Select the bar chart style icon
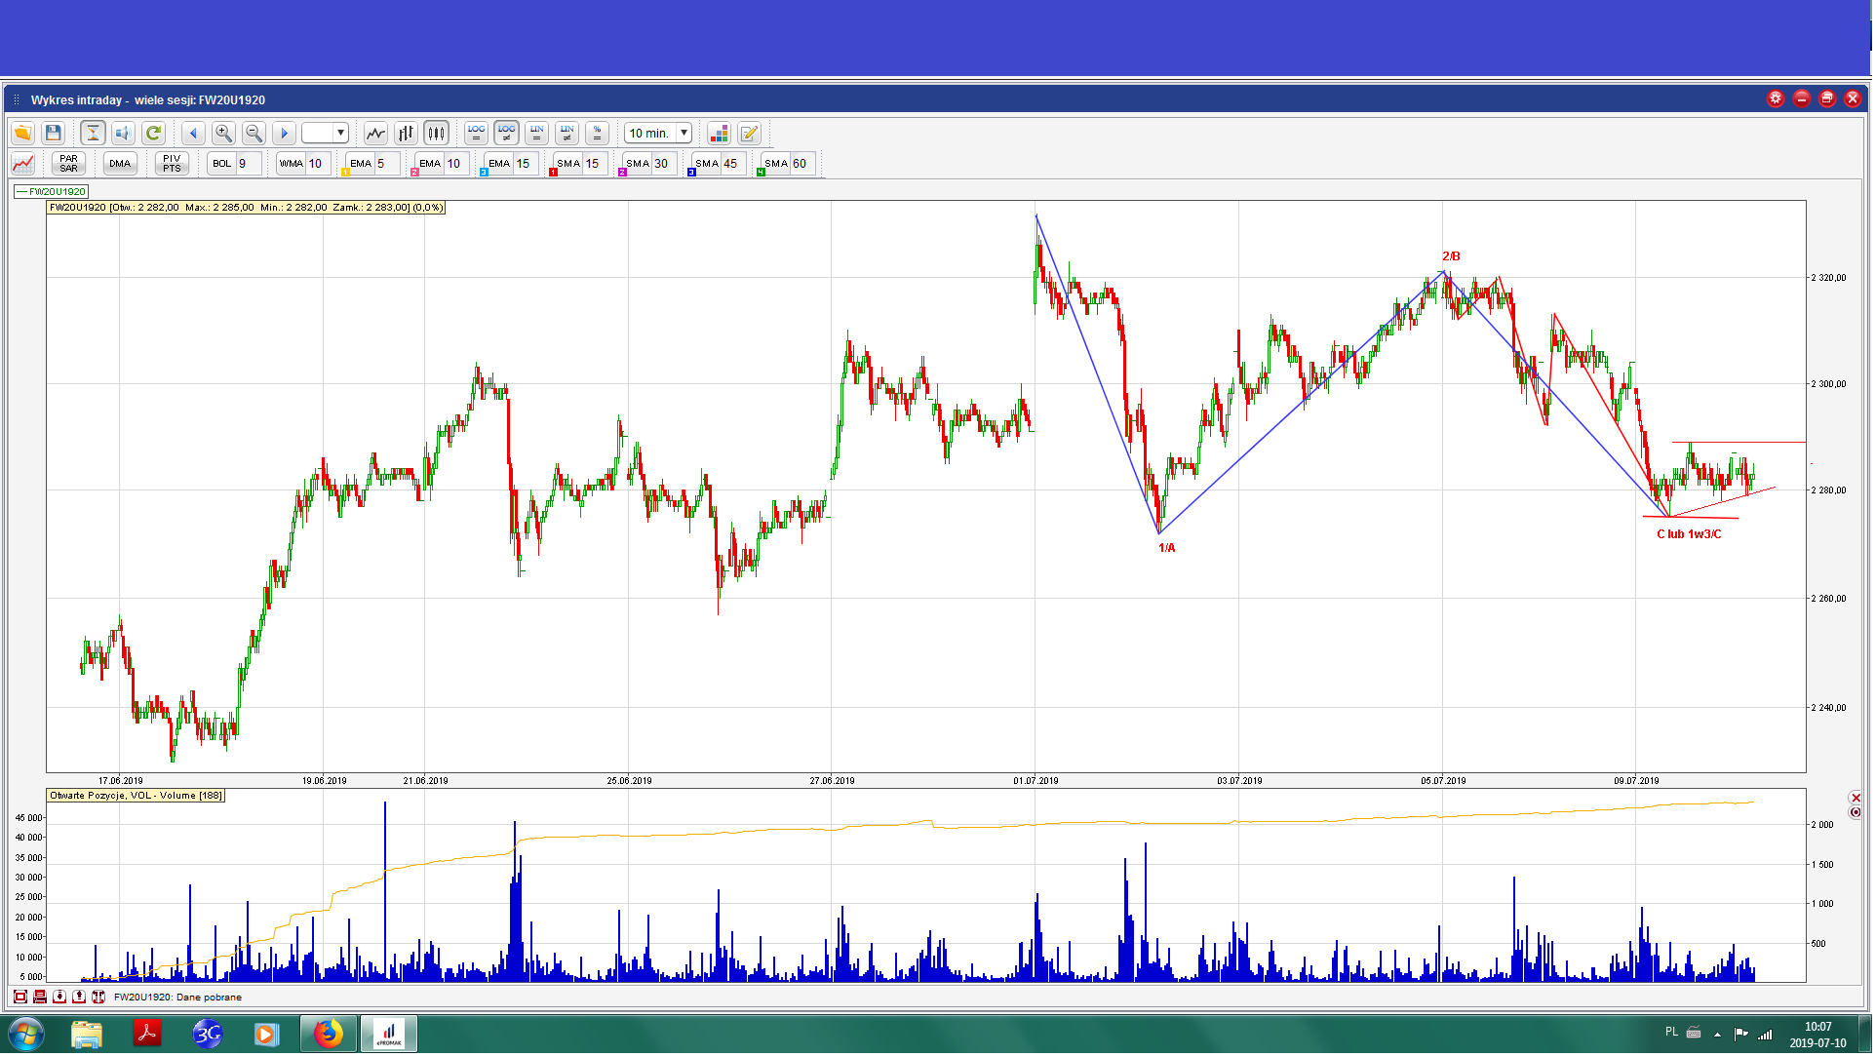 (406, 134)
